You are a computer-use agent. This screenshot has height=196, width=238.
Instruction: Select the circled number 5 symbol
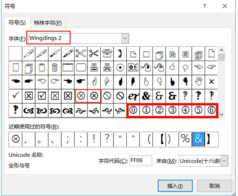(198, 110)
